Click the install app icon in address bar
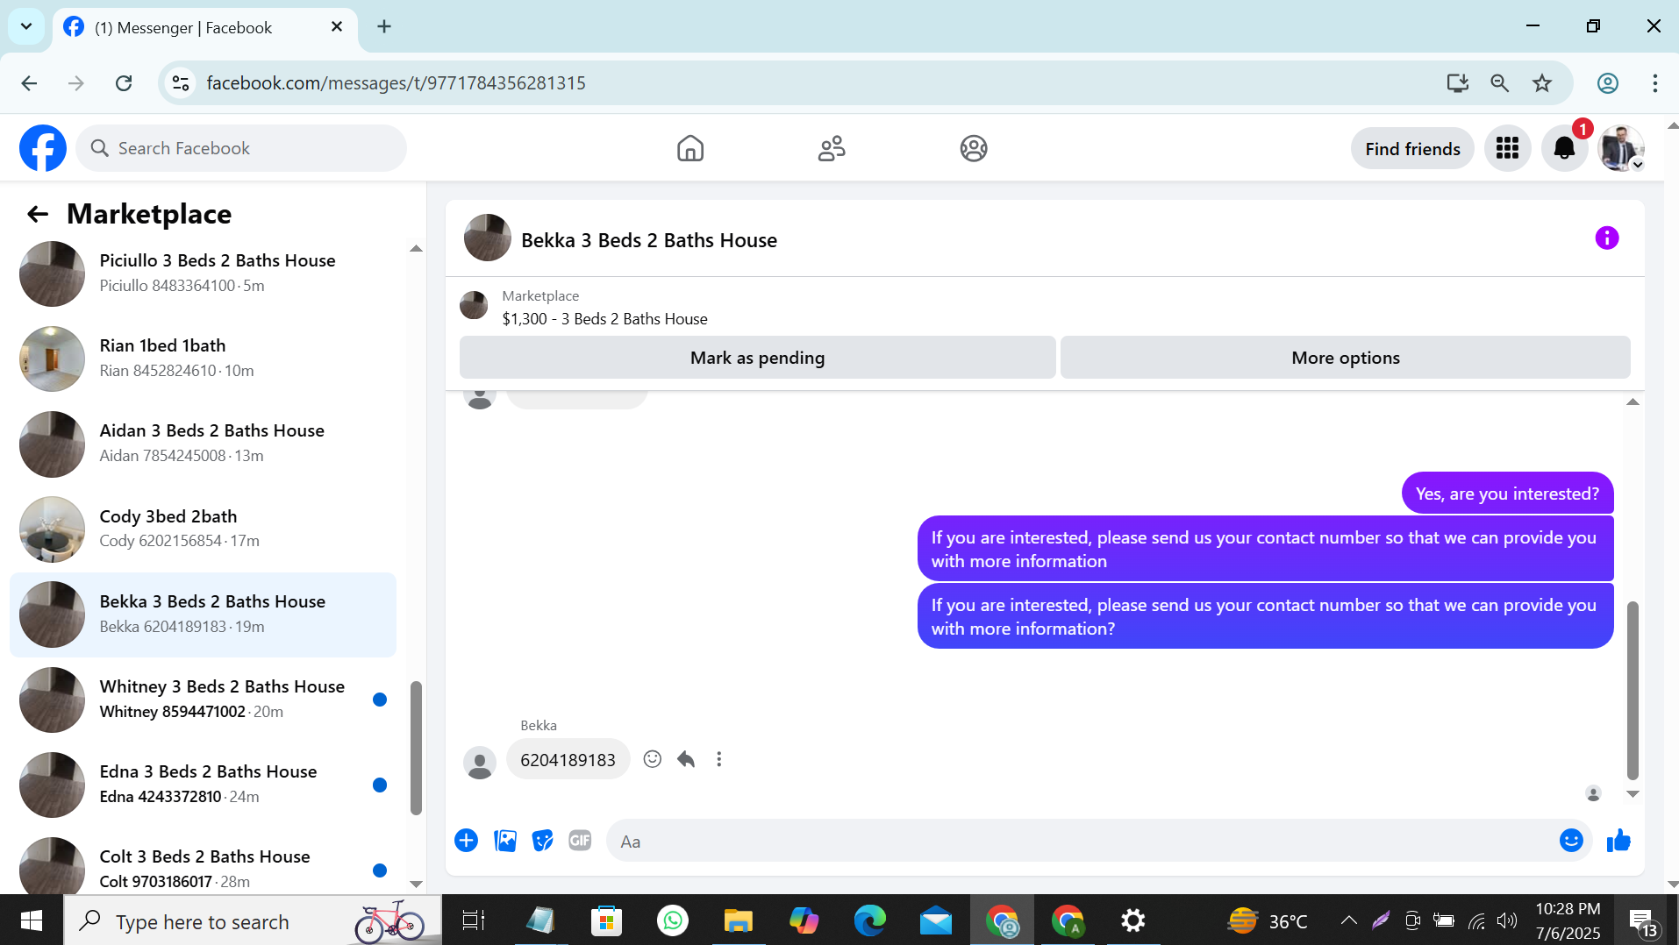 point(1457,83)
